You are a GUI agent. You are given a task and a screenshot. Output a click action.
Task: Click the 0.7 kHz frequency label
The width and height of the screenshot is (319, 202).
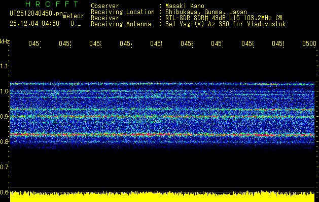point(4,167)
